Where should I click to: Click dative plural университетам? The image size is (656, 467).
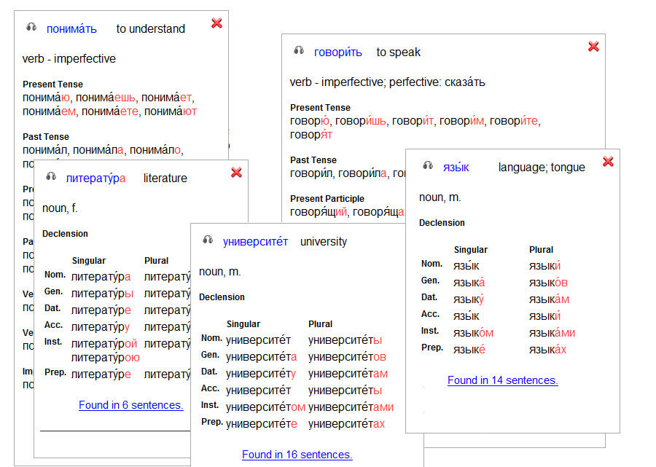point(348,373)
